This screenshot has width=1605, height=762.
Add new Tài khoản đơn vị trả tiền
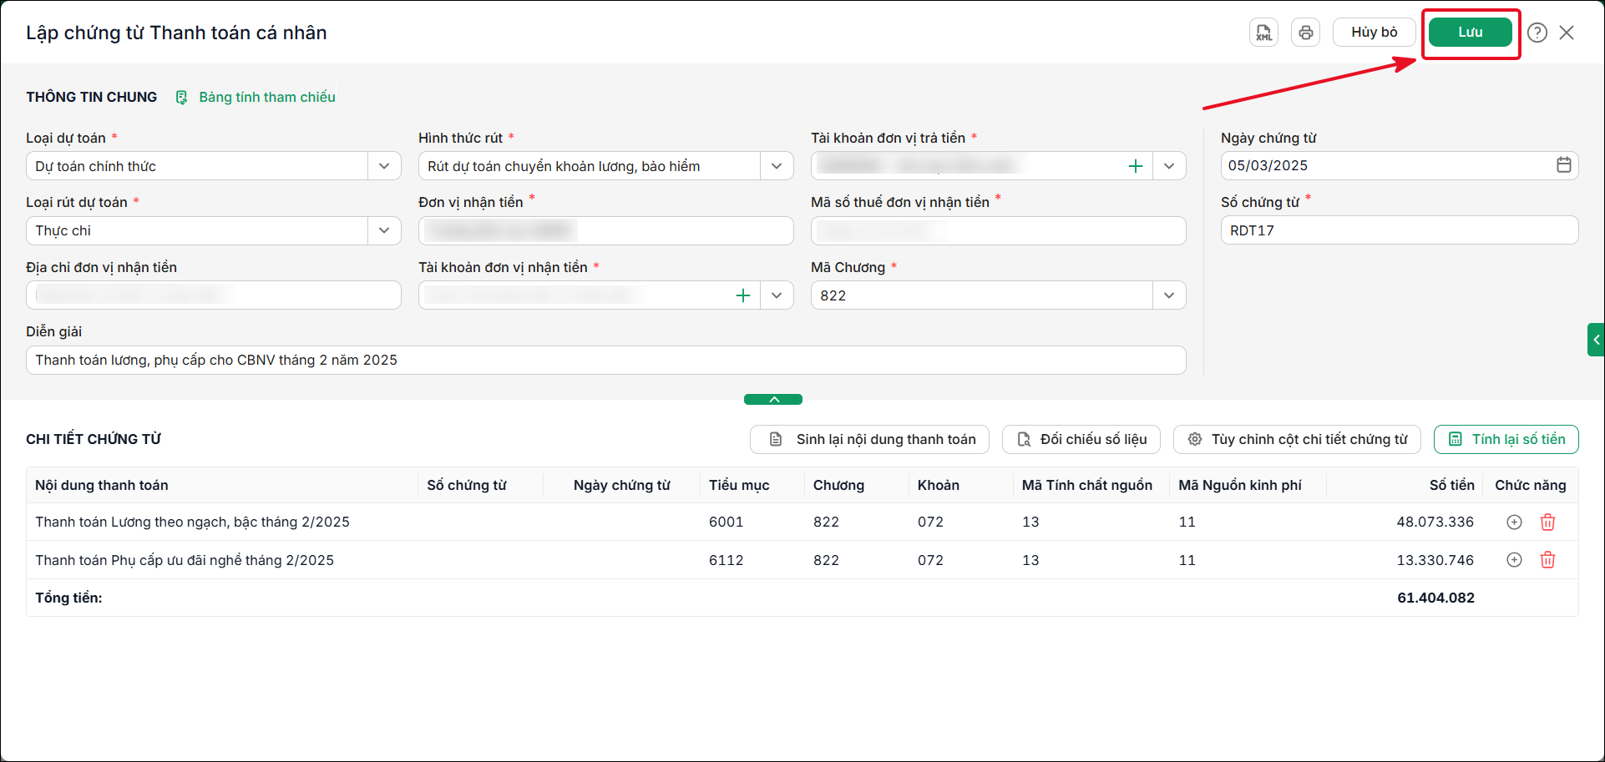1136,166
